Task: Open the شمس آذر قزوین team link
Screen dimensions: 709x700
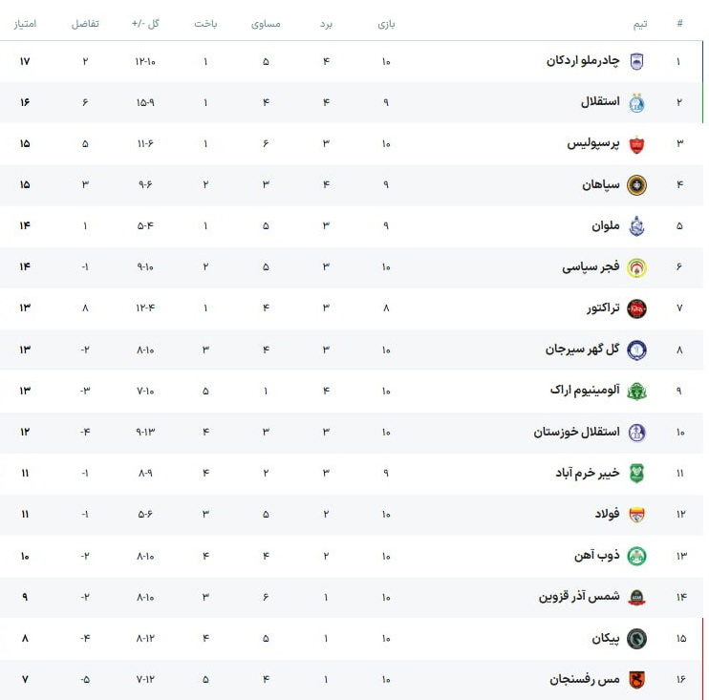Action: pos(579,596)
